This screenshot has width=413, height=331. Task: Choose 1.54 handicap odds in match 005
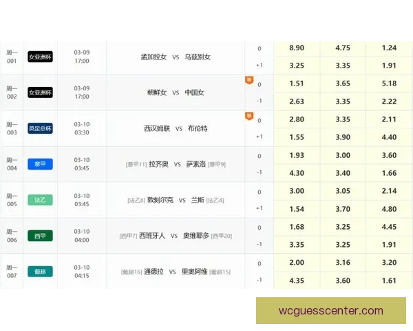(297, 209)
